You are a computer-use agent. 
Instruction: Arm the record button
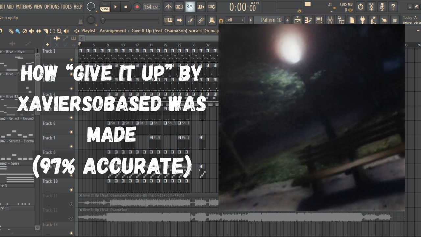point(137,7)
